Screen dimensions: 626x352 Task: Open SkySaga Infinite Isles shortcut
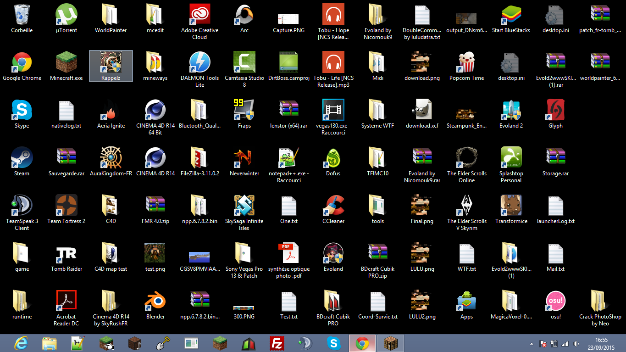[x=244, y=212]
